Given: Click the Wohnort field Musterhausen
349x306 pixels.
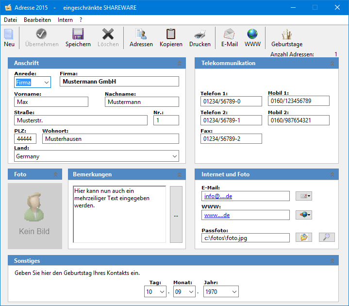Looking at the screenshot, I should coord(111,139).
